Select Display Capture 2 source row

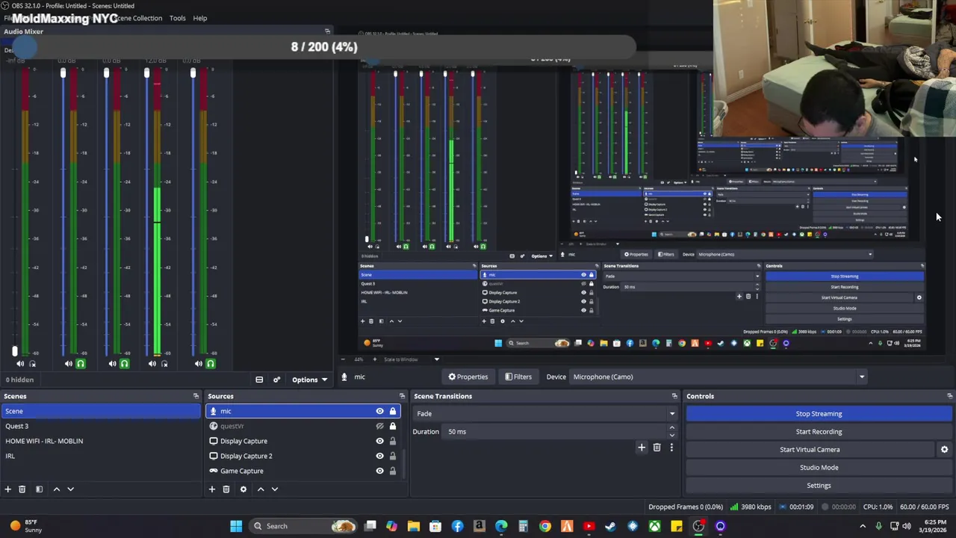tap(302, 456)
